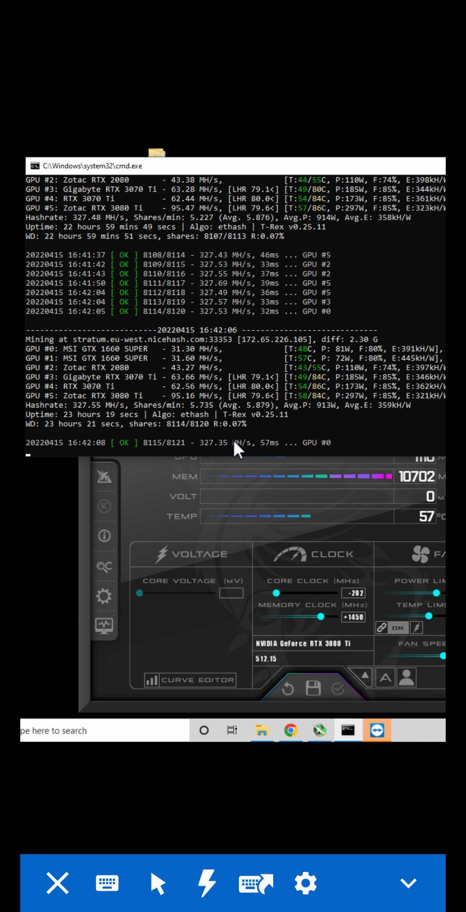Screen dimensions: 466x912
Task: Open Google Chrome from the taskbar
Action: pyautogui.click(x=290, y=730)
